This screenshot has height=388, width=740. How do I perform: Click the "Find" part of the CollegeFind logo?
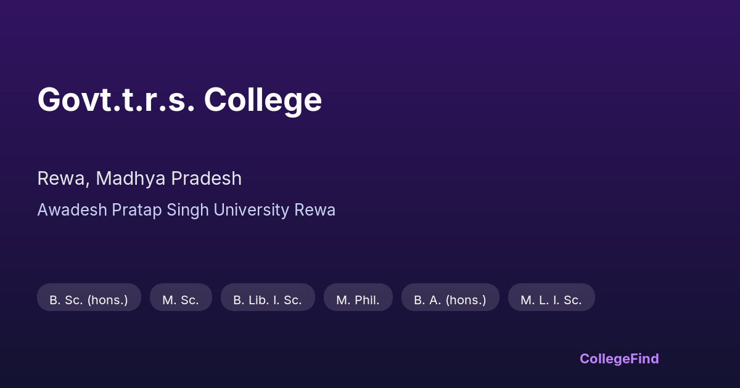click(643, 358)
